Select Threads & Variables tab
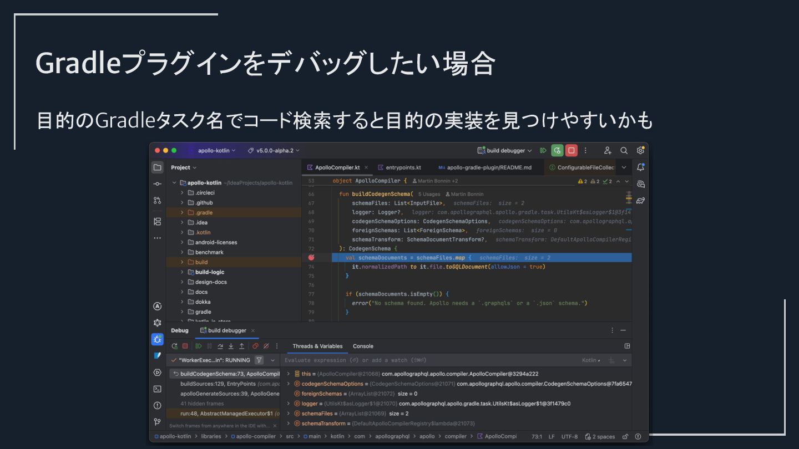This screenshot has width=799, height=449. click(317, 346)
